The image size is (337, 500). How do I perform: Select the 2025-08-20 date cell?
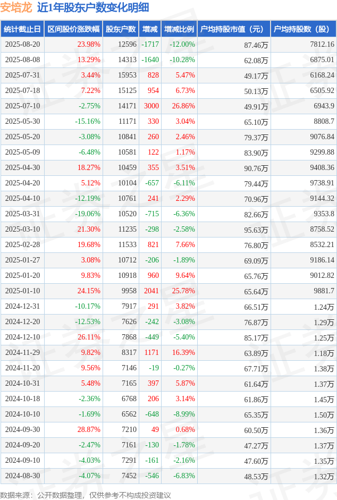pyautogui.click(x=22, y=44)
